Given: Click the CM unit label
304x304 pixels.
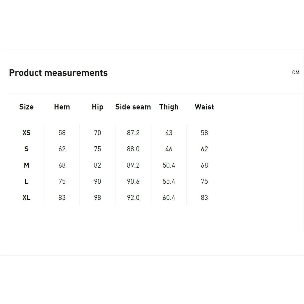Looking at the screenshot, I should 296,73.
